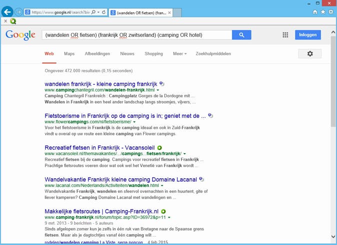Expand vacansoleil.nl URL dropdown arrow
The image size is (337, 245).
coord(184,154)
